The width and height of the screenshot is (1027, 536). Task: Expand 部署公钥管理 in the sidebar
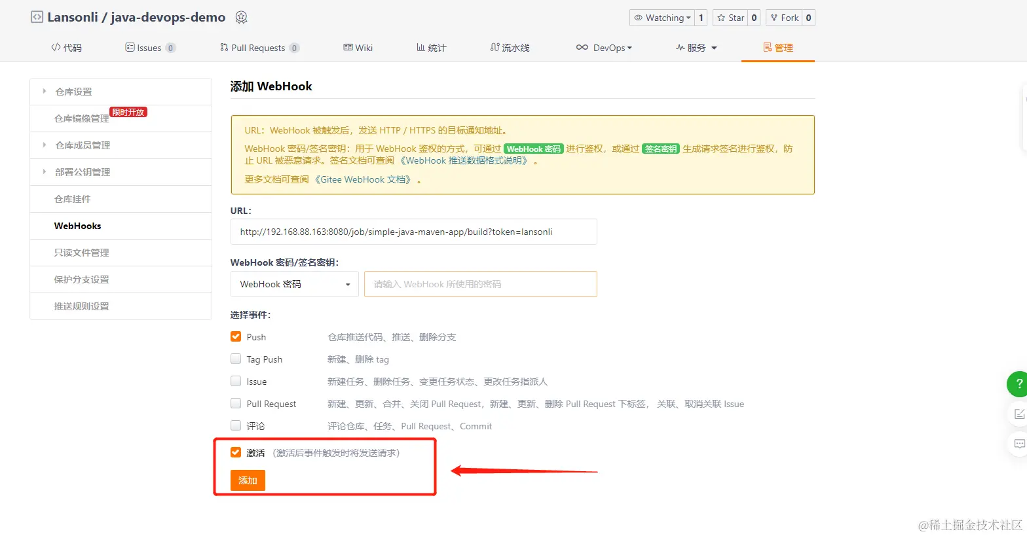click(121, 172)
